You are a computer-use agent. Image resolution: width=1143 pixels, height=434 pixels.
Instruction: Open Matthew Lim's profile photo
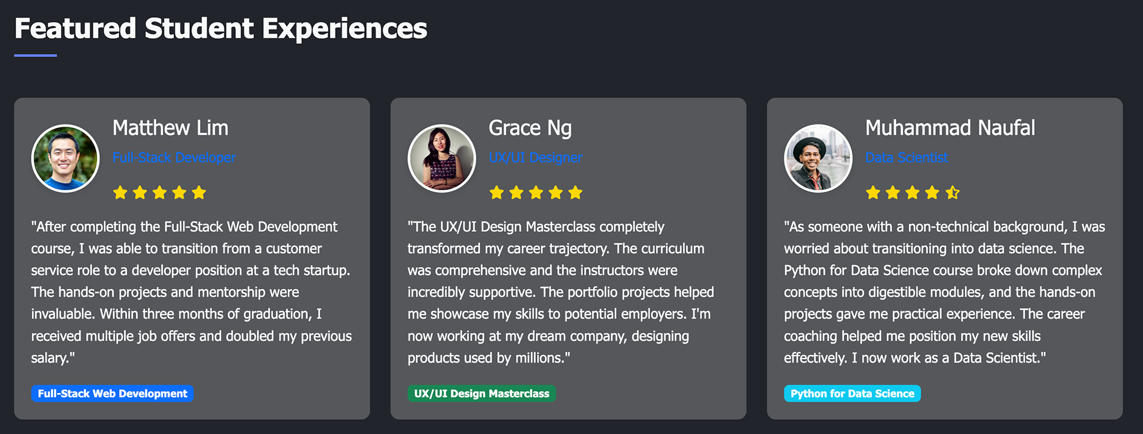point(65,158)
